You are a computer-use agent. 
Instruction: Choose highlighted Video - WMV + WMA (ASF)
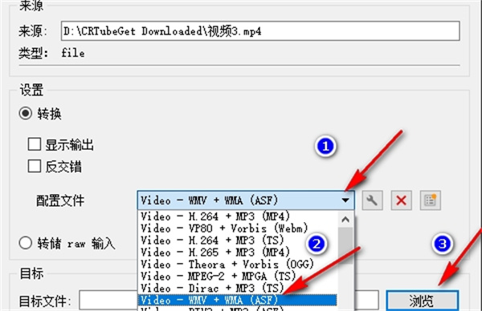[237, 300]
